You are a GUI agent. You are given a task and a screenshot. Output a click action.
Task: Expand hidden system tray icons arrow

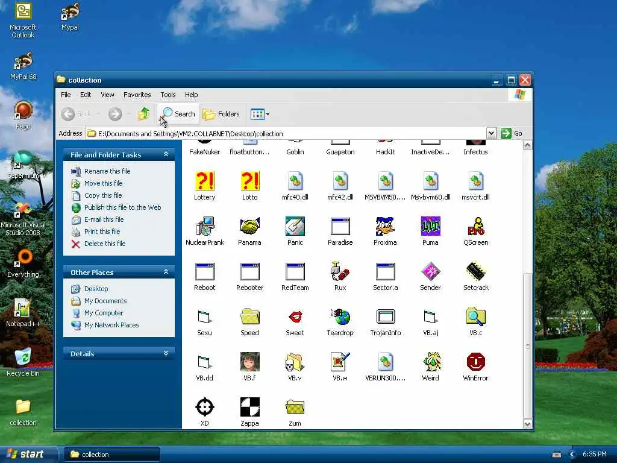(572, 455)
